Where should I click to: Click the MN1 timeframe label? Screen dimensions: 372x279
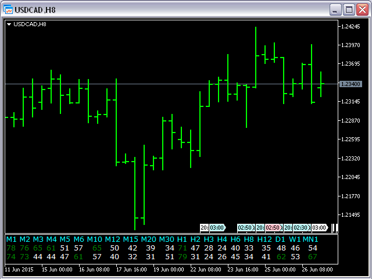(310, 239)
